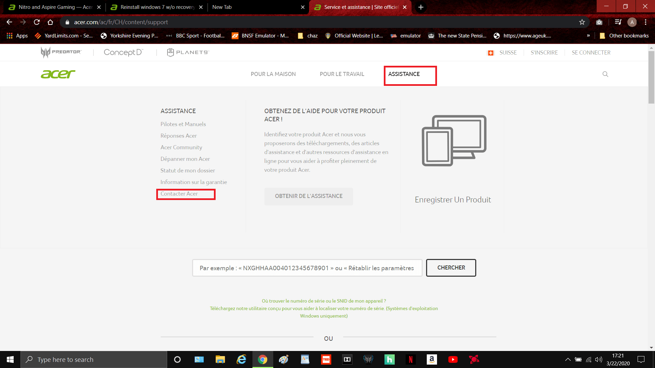The width and height of the screenshot is (655, 368).
Task: Click SE CONNECTER link
Action: point(591,52)
